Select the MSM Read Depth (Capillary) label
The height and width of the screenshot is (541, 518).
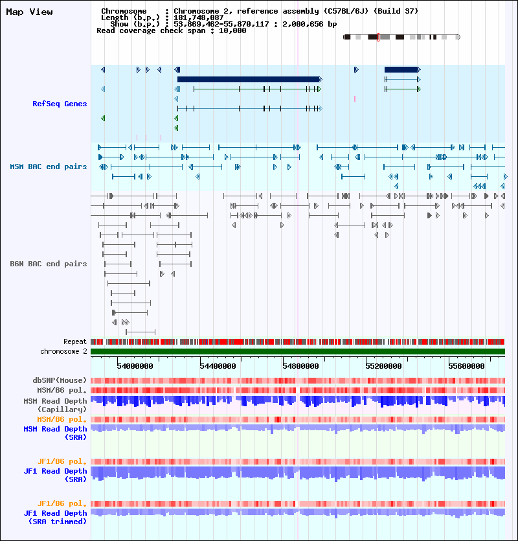(x=55, y=406)
